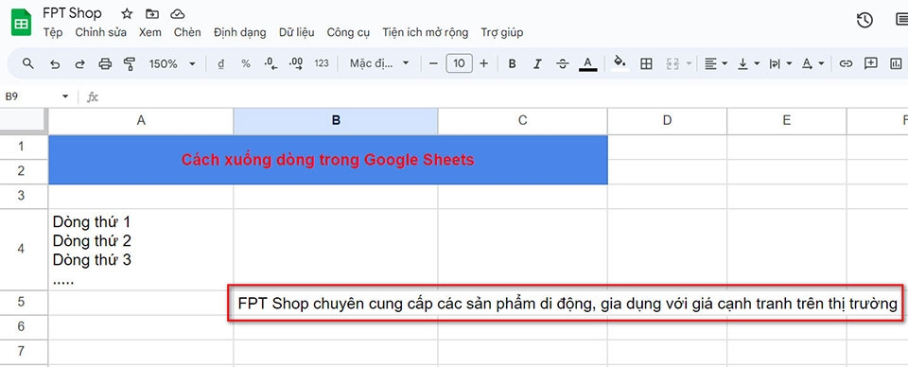Open the Chỉnh sửa menu
Viewport: 908px width, 367px height.
(x=101, y=32)
